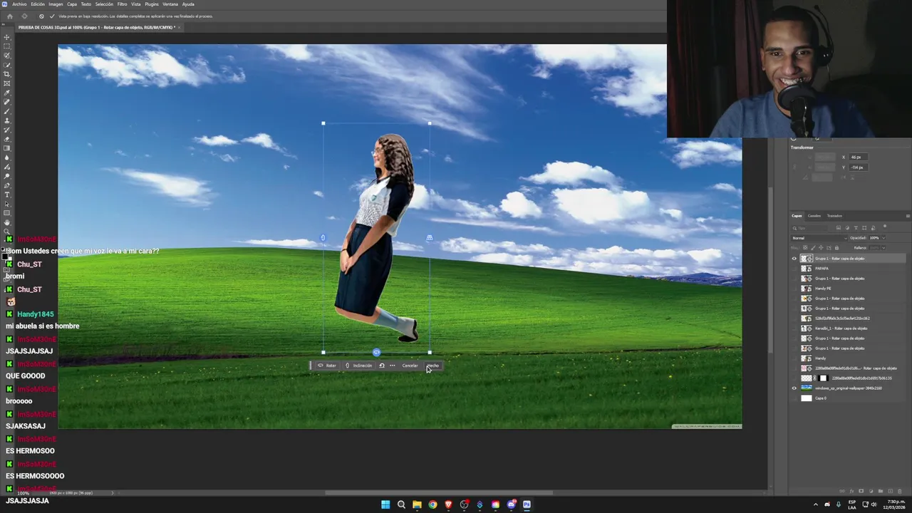Viewport: 912px width, 513px height.
Task: Select the Rectangular Marquee tool
Action: pyautogui.click(x=7, y=46)
